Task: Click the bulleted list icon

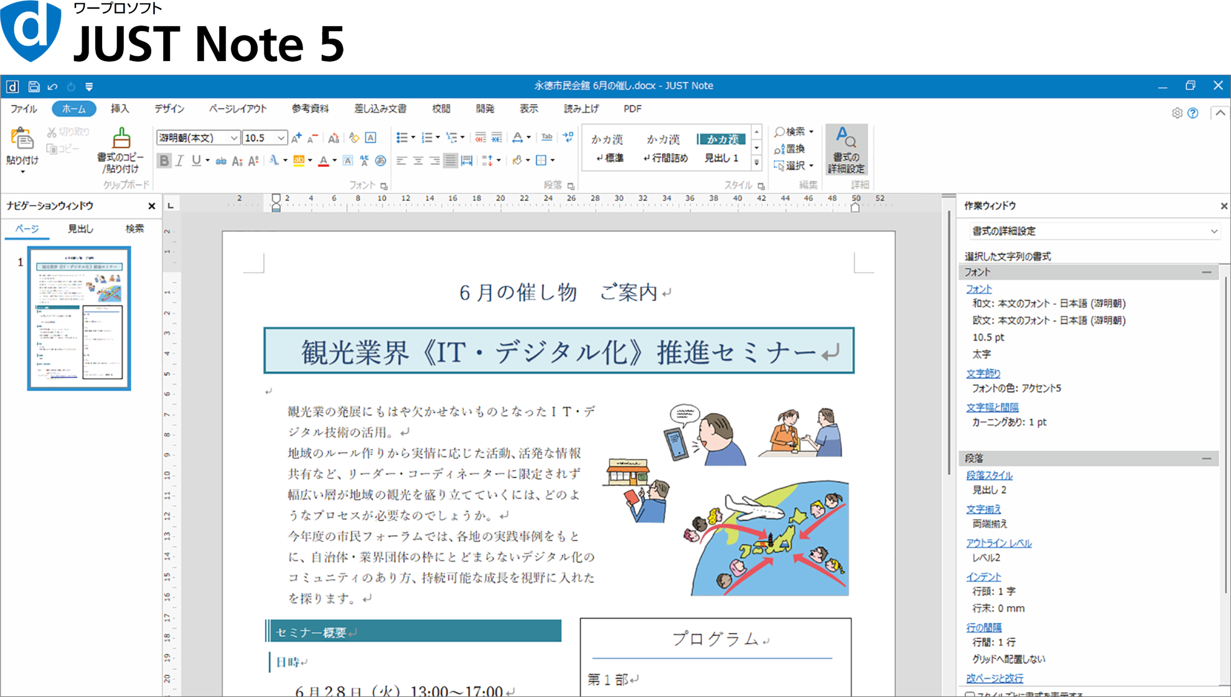Action: point(402,138)
